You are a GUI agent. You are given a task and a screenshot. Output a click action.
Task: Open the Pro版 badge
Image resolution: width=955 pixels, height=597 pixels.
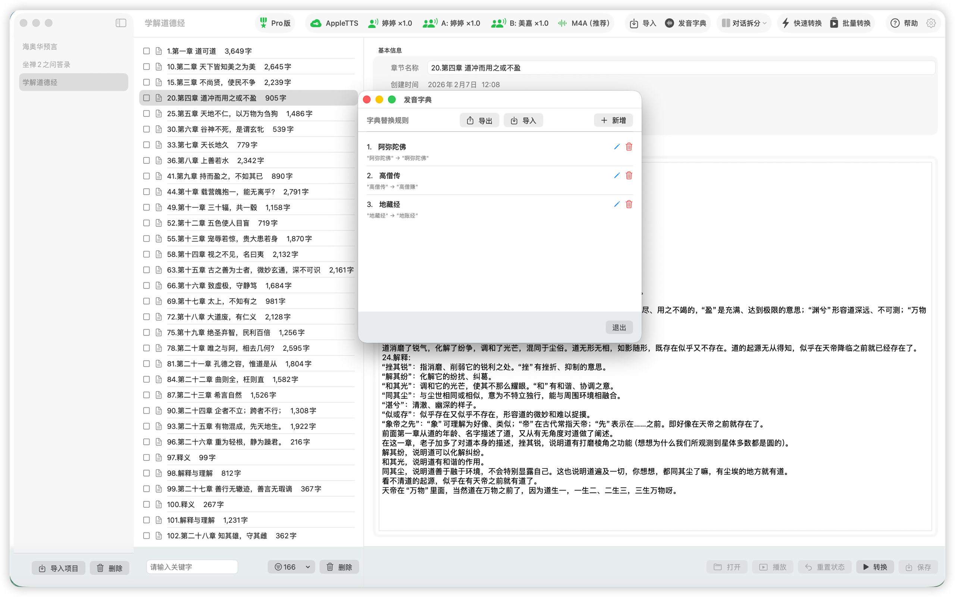tap(275, 23)
